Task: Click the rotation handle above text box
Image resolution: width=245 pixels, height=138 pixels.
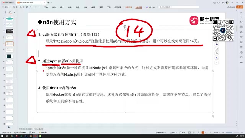Action: (125, 26)
